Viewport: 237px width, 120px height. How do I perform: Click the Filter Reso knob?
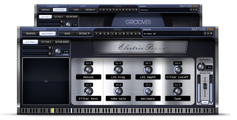(89, 91)
